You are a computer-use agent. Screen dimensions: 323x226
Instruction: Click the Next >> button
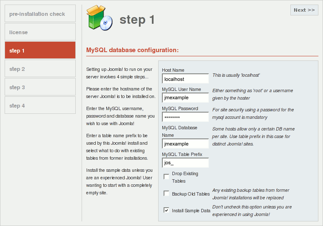tap(304, 10)
